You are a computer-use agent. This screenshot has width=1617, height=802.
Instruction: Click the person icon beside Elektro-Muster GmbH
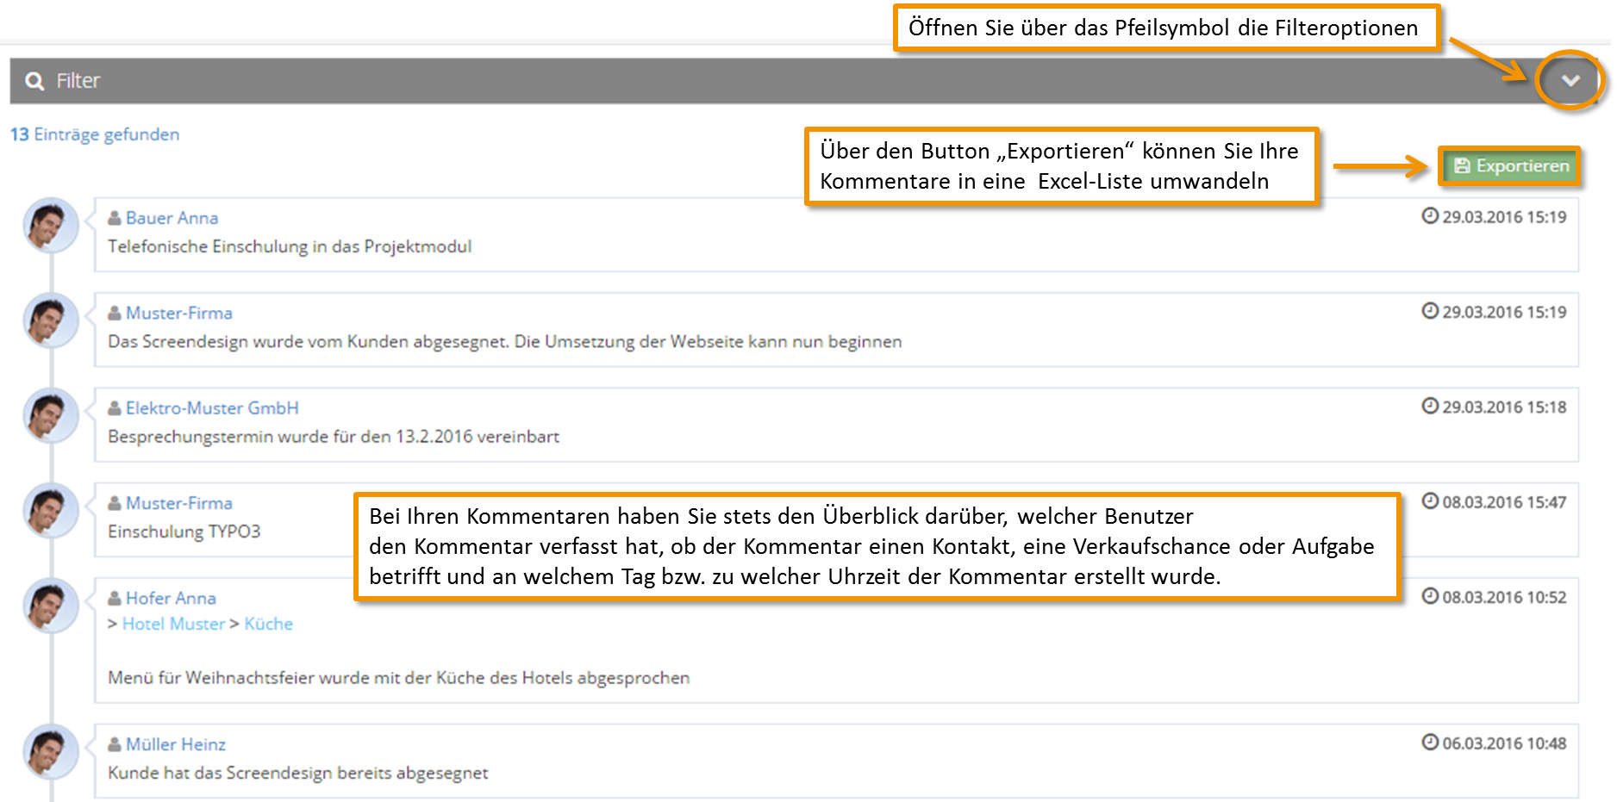tap(115, 408)
